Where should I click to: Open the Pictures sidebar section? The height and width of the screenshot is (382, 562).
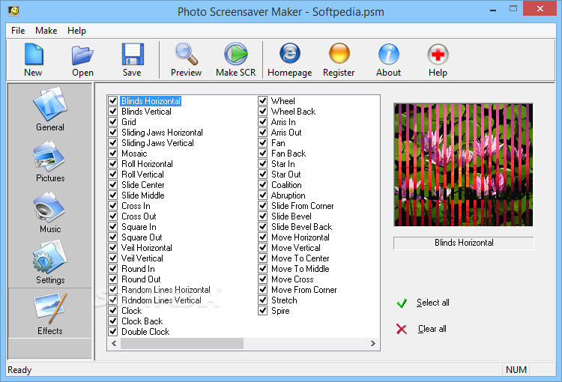[49, 161]
